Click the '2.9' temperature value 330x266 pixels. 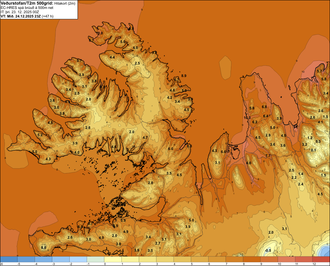tap(268, 135)
